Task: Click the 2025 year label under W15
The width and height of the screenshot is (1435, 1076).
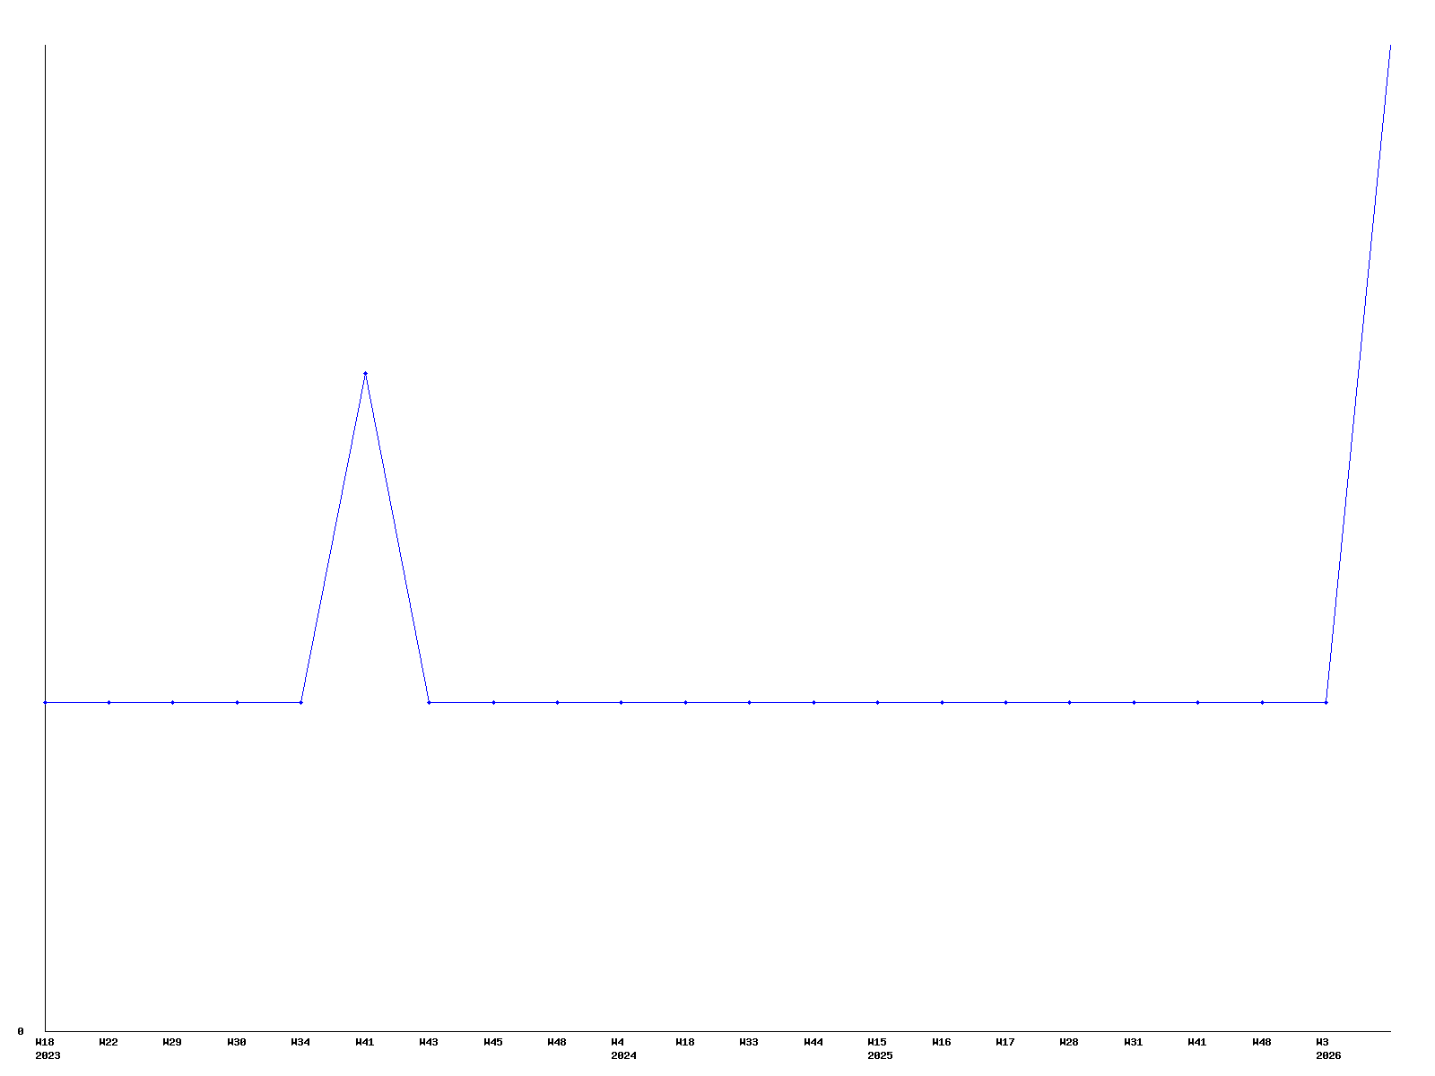Action: pos(880,1055)
